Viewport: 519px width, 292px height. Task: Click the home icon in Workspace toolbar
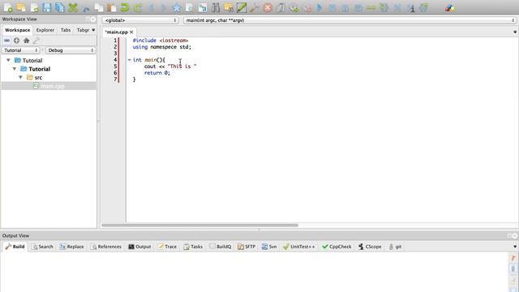click(26, 41)
